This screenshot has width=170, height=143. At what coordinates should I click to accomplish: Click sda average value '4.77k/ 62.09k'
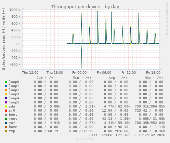[117, 106]
